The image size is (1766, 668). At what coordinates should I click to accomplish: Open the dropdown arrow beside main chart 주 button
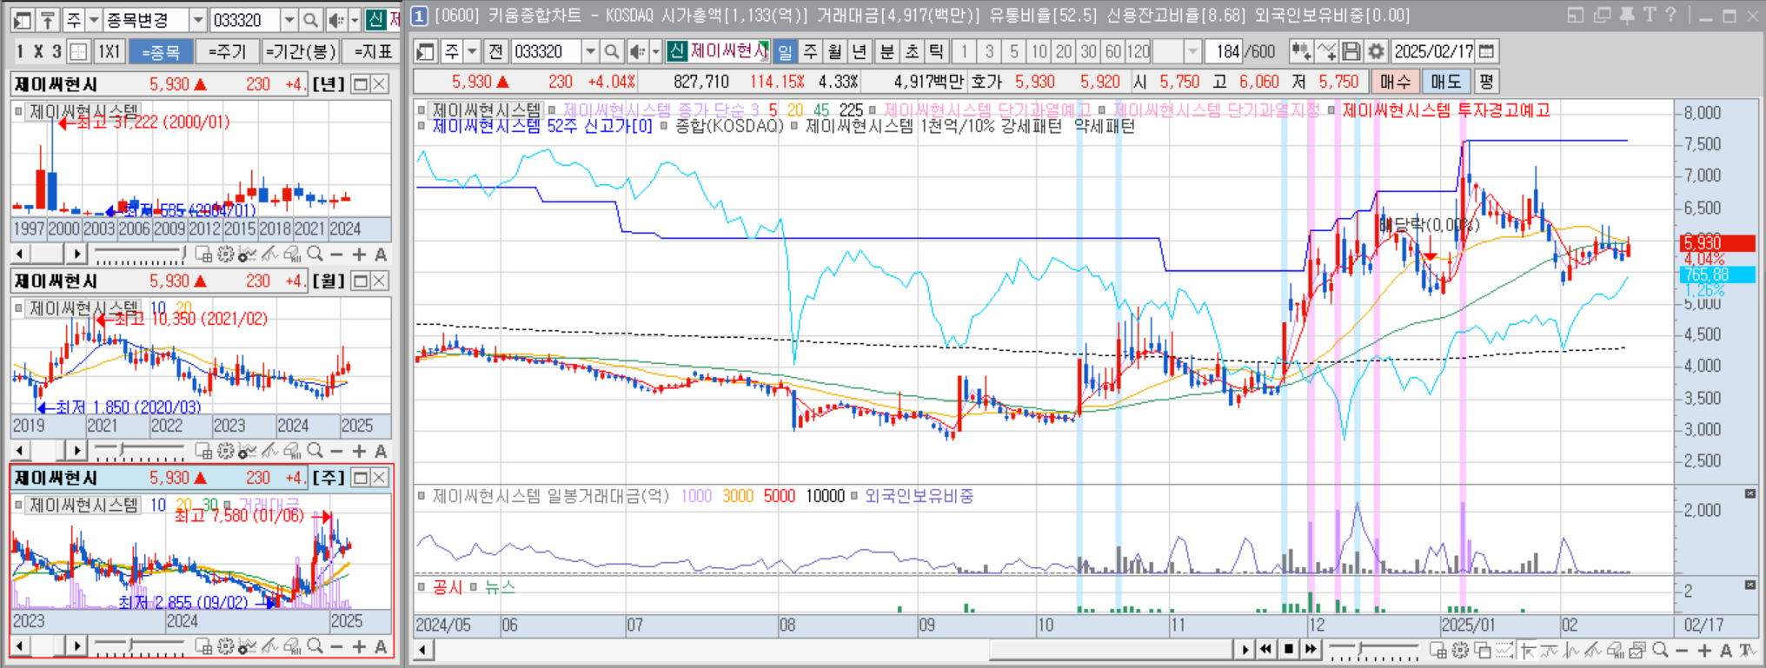tap(472, 51)
